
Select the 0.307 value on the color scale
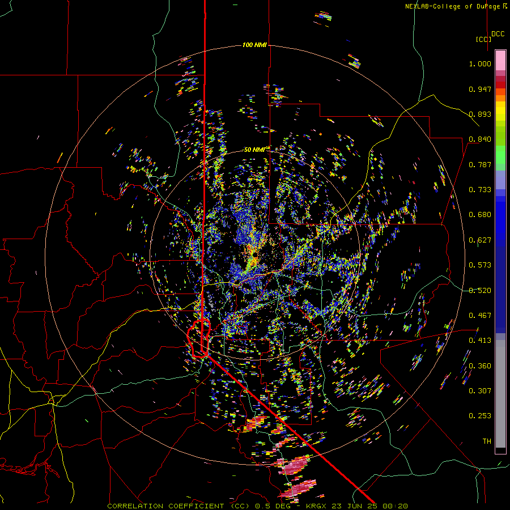coord(480,390)
